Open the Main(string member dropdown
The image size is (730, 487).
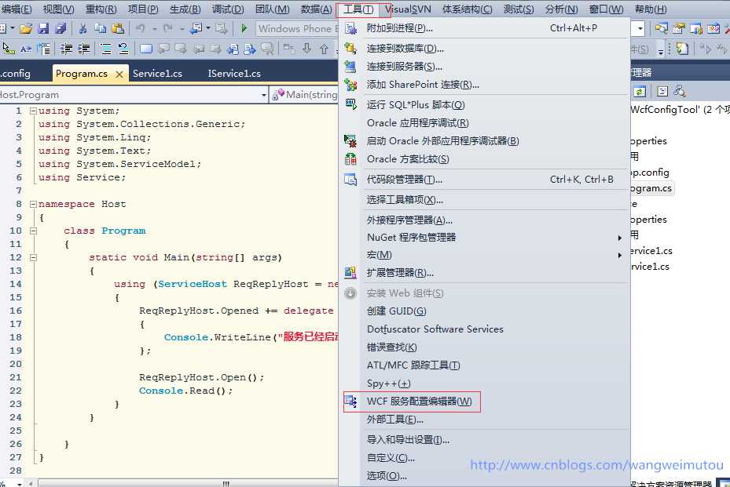304,95
